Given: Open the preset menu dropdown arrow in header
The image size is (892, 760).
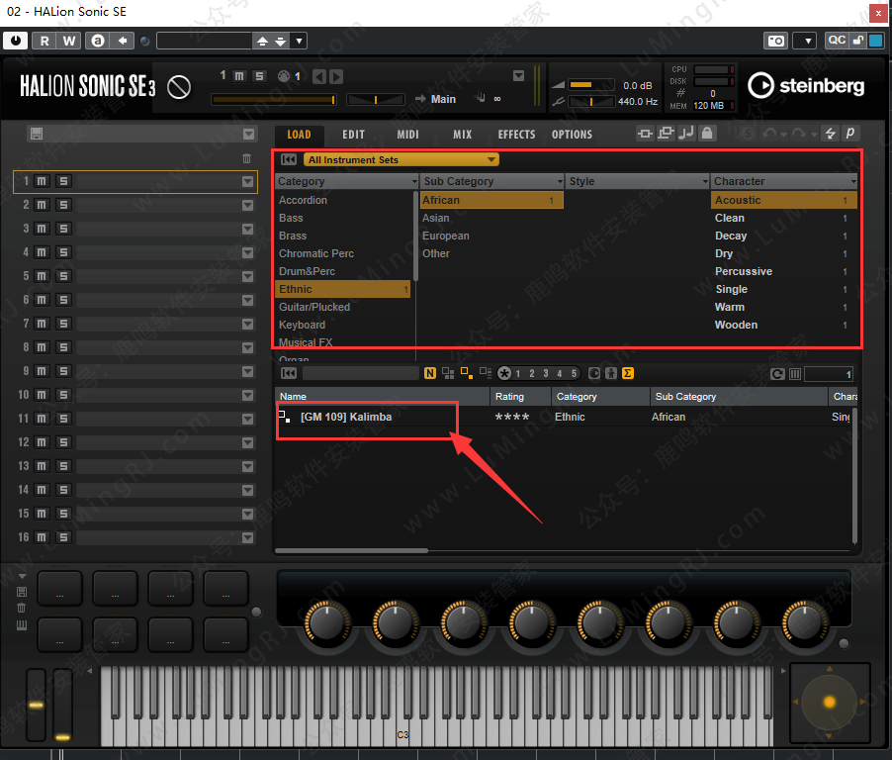Looking at the screenshot, I should [x=299, y=41].
